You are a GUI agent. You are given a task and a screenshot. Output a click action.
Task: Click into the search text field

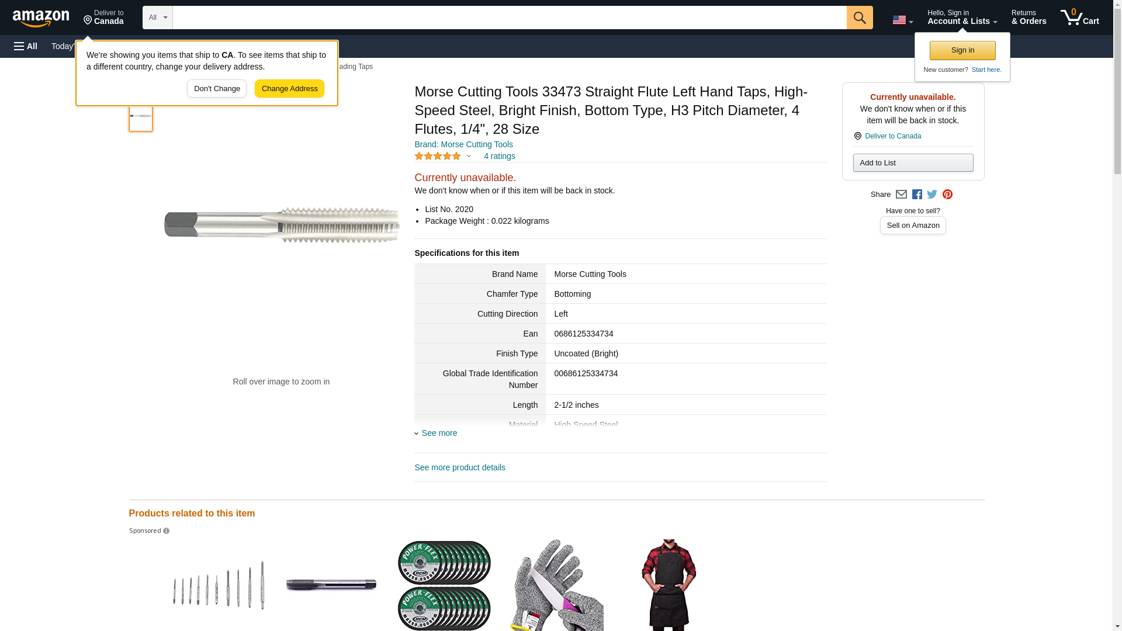508,18
